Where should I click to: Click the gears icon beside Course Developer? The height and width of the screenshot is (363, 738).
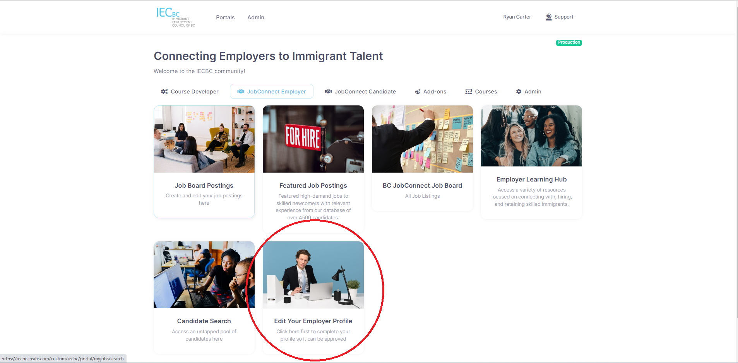coord(164,91)
